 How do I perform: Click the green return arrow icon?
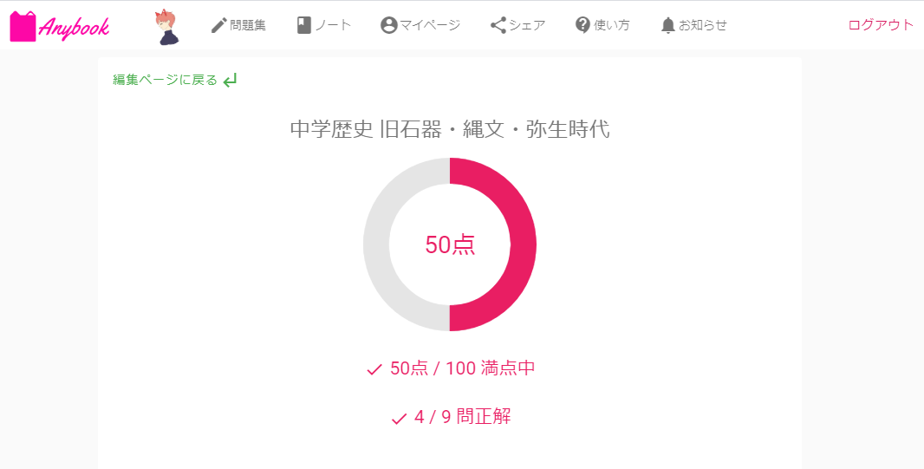(x=230, y=81)
